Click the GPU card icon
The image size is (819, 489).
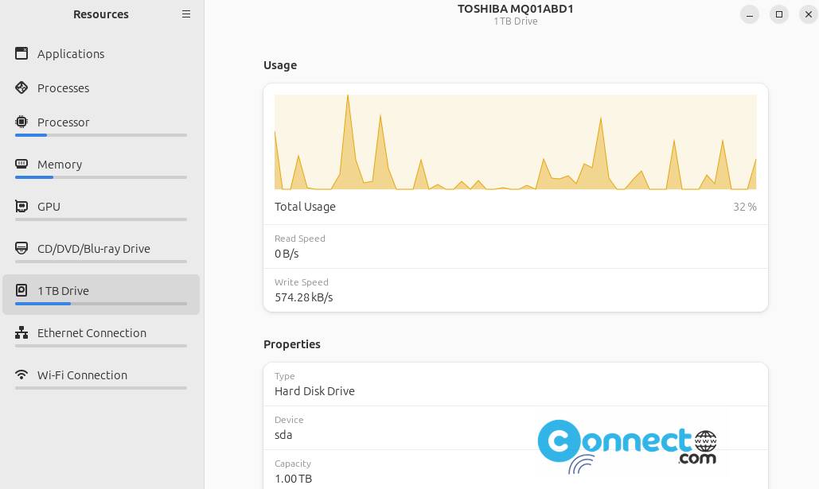21,206
